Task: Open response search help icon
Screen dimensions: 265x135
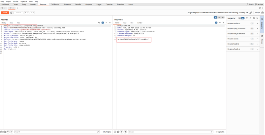Action: click(115, 132)
